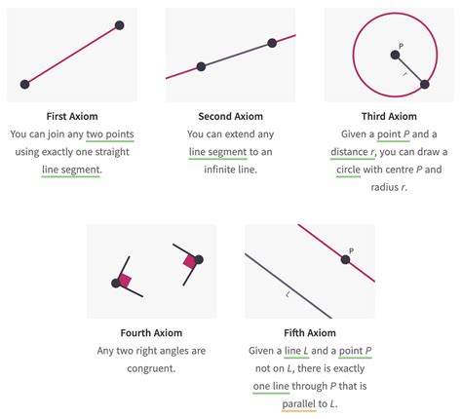Select the Second Axiom infinite line diagram
The width and height of the screenshot is (462, 419).
pyautogui.click(x=231, y=55)
